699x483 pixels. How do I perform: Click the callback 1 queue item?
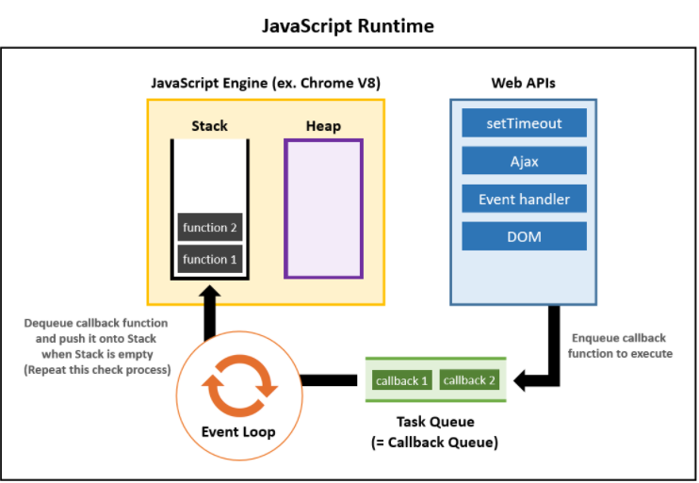point(401,381)
